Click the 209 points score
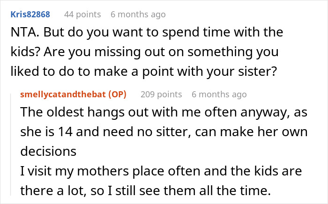Image resolution: width=328 pixels, height=204 pixels. click(x=161, y=95)
